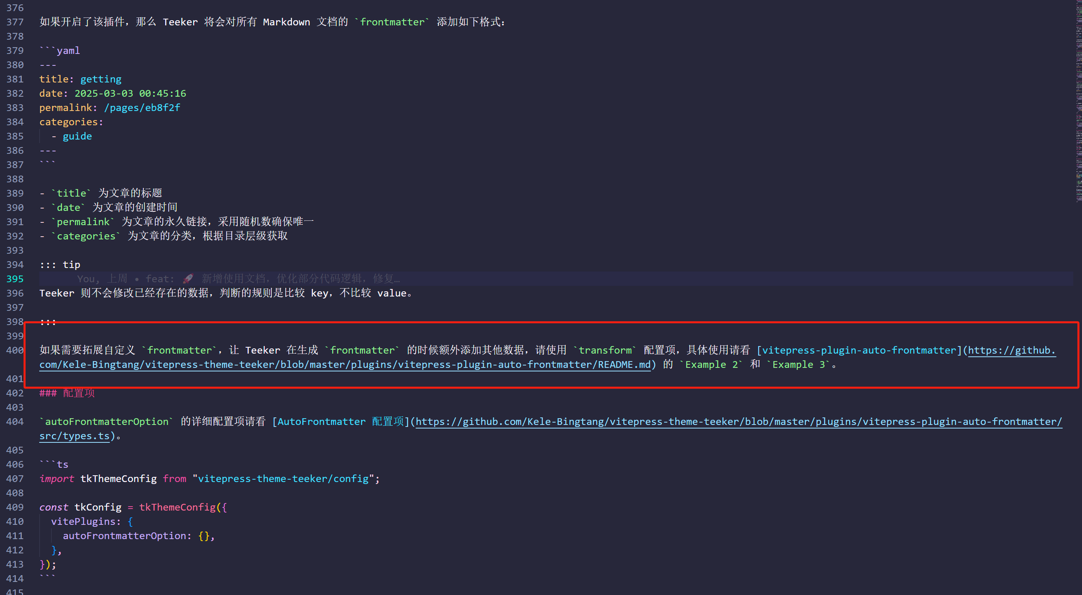Click the ### 配置项 heading
This screenshot has height=595, width=1082.
67,393
